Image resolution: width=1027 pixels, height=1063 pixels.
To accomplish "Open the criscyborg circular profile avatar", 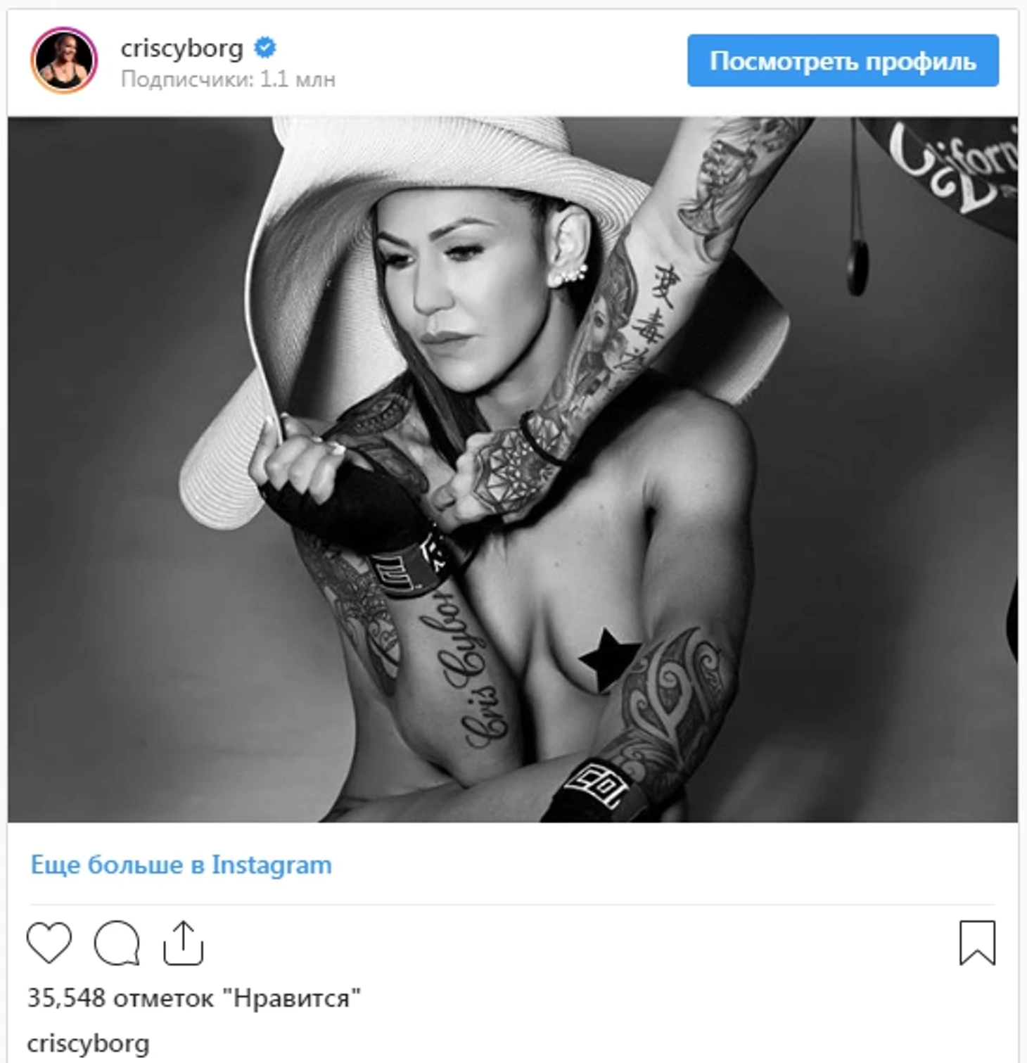I will (63, 61).
